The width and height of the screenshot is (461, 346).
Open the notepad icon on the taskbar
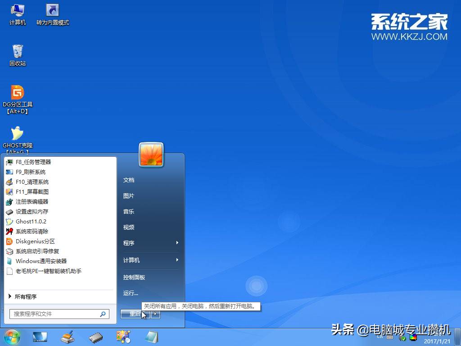tap(152, 337)
